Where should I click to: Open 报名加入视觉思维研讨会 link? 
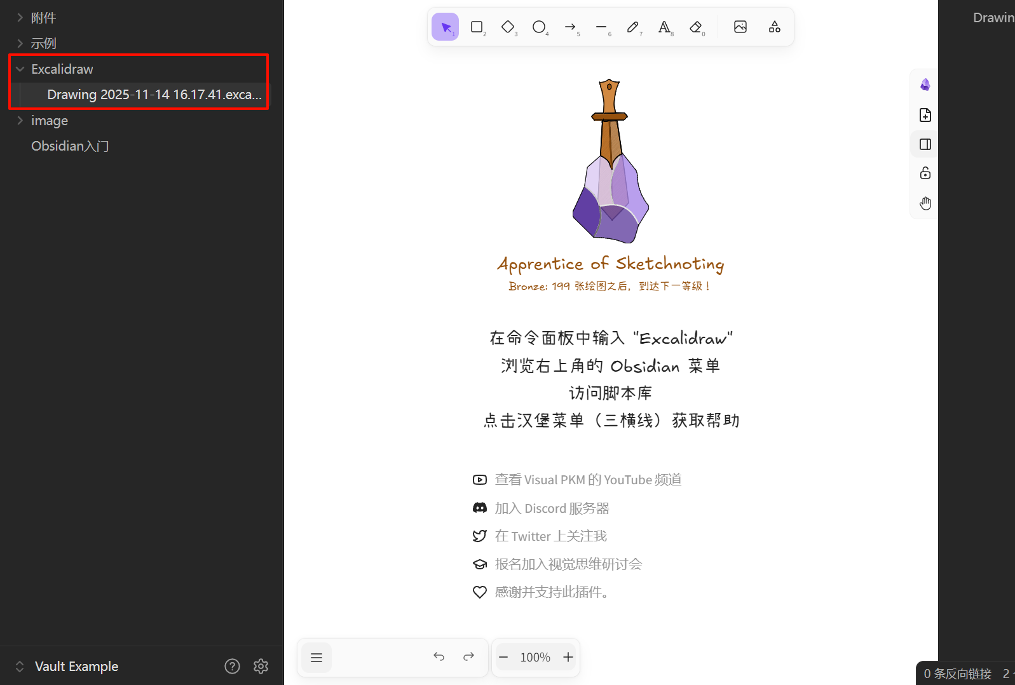[557, 564]
